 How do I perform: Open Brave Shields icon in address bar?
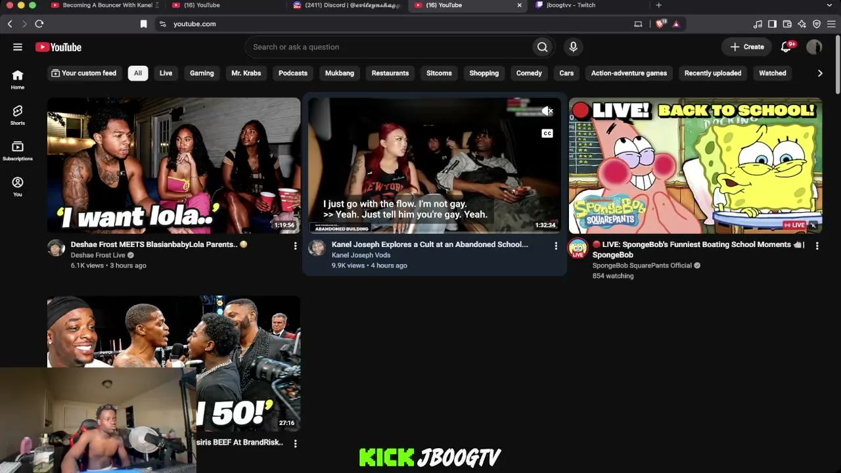pyautogui.click(x=660, y=24)
